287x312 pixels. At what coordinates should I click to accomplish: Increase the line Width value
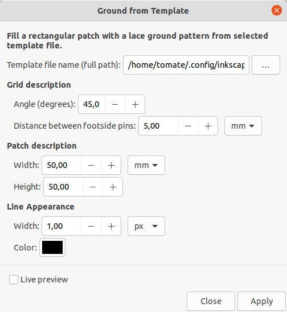(111, 226)
